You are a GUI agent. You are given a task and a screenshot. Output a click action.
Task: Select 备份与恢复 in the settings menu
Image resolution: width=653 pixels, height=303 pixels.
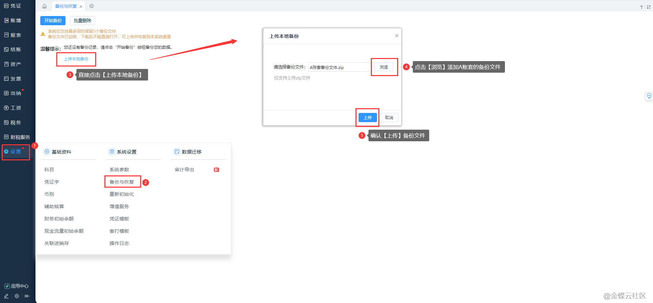(122, 182)
